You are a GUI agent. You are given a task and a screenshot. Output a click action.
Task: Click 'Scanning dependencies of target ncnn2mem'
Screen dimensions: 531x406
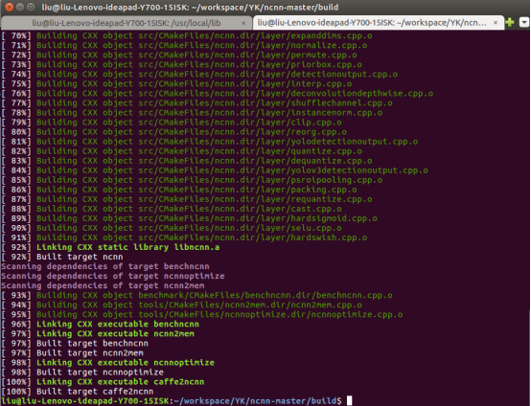[103, 285]
